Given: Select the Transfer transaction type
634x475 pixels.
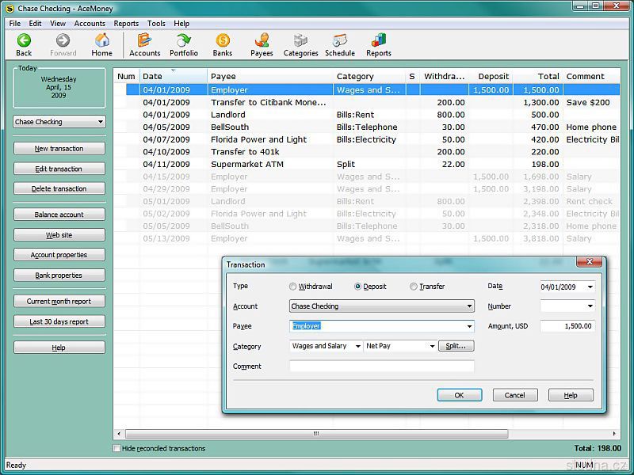Looking at the screenshot, I should (x=414, y=287).
